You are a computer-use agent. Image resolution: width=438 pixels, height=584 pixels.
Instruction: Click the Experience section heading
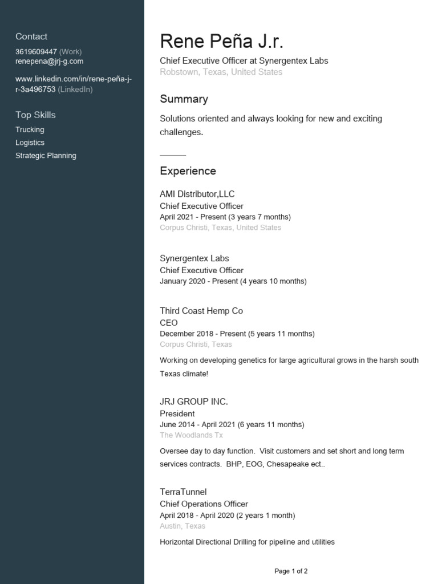188,171
